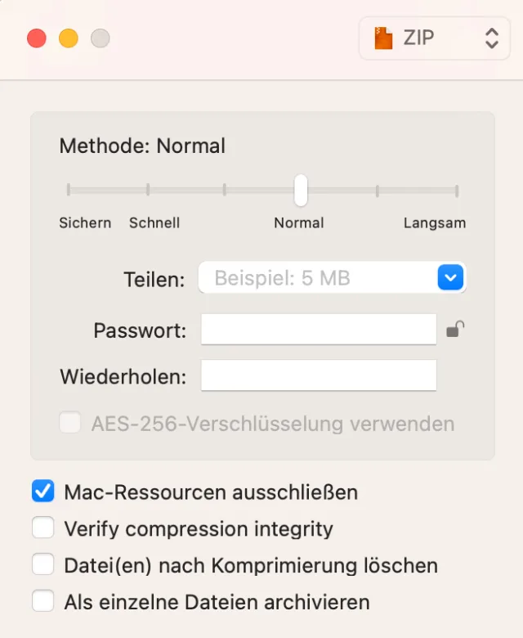Viewport: 523px width, 638px height.
Task: Click the Teilen text field
Action: click(x=315, y=278)
